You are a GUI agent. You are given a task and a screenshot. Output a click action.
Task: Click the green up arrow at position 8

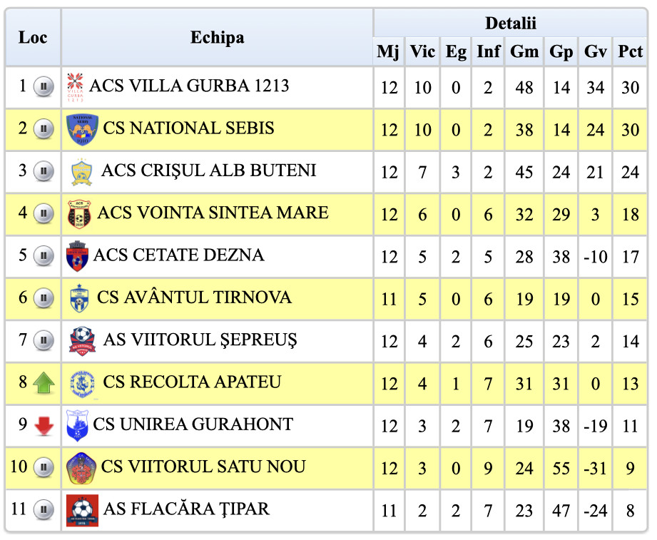click(x=44, y=383)
